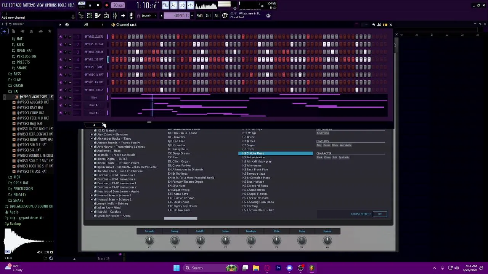The image size is (488, 274).
Task: Click the Spaces Y4 knob
Action: pyautogui.click(x=327, y=240)
